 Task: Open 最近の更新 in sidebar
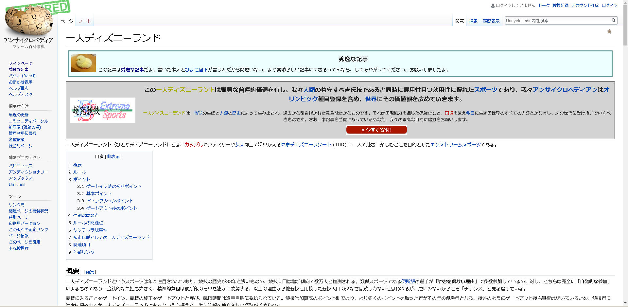(x=19, y=115)
